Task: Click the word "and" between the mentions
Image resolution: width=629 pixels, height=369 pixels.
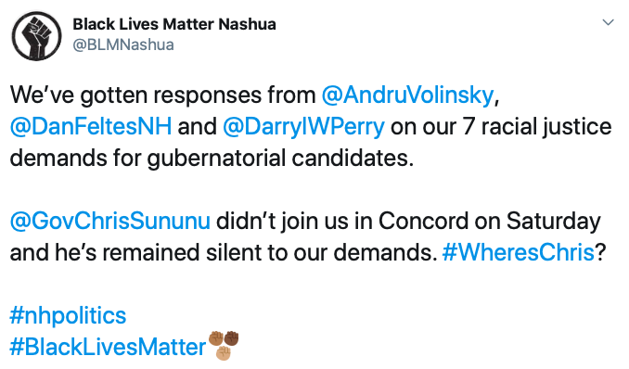Action: [197, 126]
